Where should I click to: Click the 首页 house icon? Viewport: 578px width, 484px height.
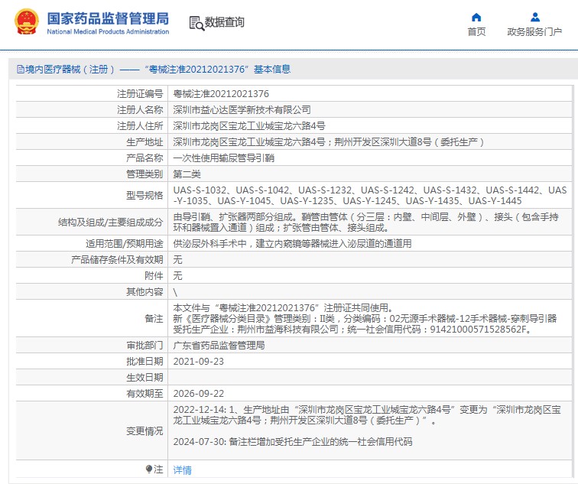point(476,17)
